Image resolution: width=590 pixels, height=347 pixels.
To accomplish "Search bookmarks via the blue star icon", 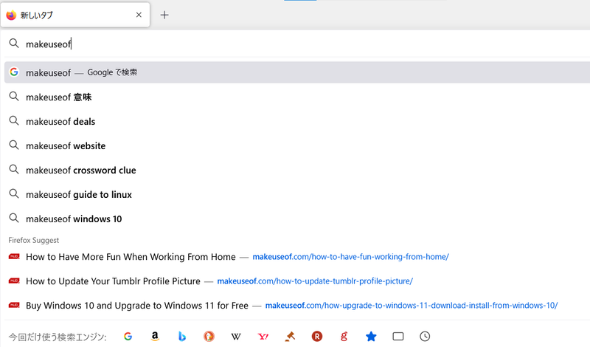I will point(371,337).
